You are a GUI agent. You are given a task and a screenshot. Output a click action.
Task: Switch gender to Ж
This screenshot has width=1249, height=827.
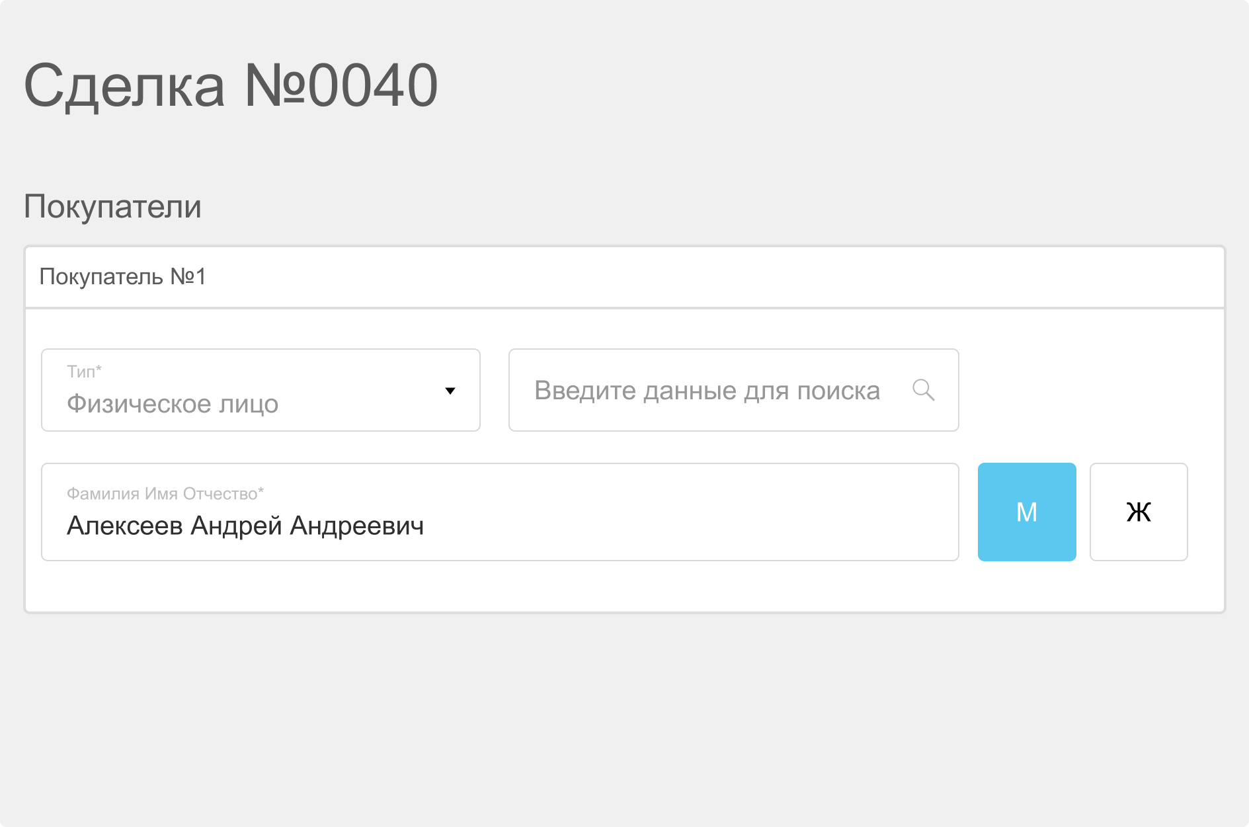click(x=1138, y=512)
